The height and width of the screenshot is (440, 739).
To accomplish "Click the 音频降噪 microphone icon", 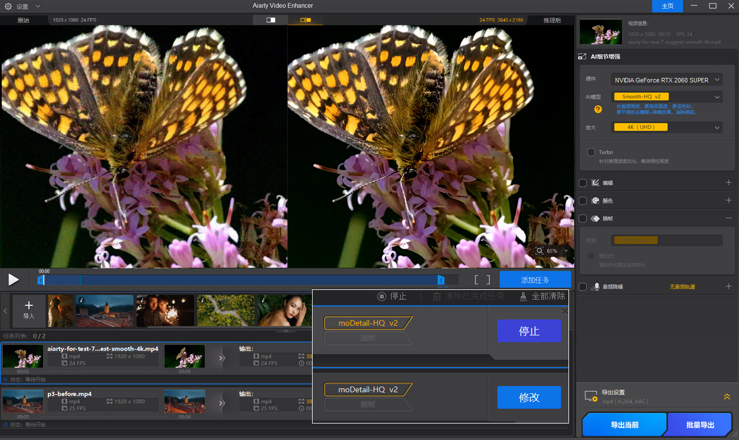I will click(x=597, y=287).
